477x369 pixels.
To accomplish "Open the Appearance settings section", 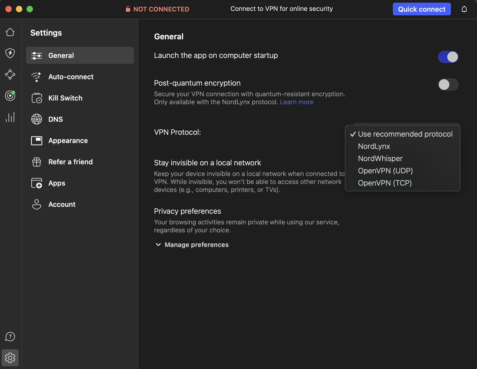I will 68,140.
